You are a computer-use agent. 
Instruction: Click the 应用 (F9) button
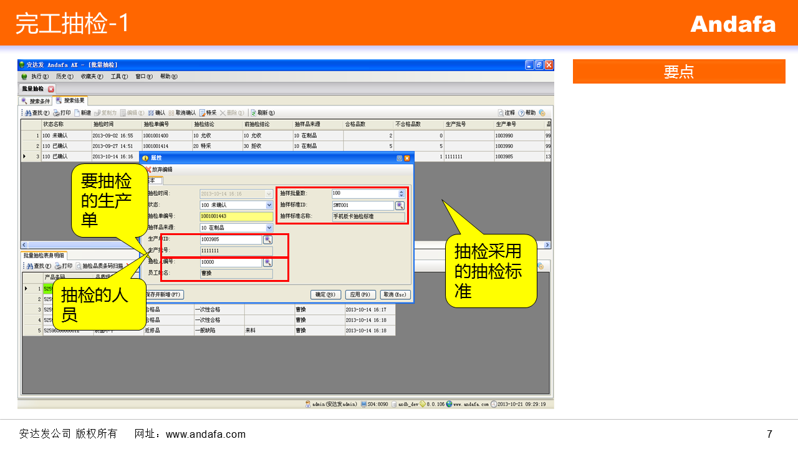[x=360, y=295]
